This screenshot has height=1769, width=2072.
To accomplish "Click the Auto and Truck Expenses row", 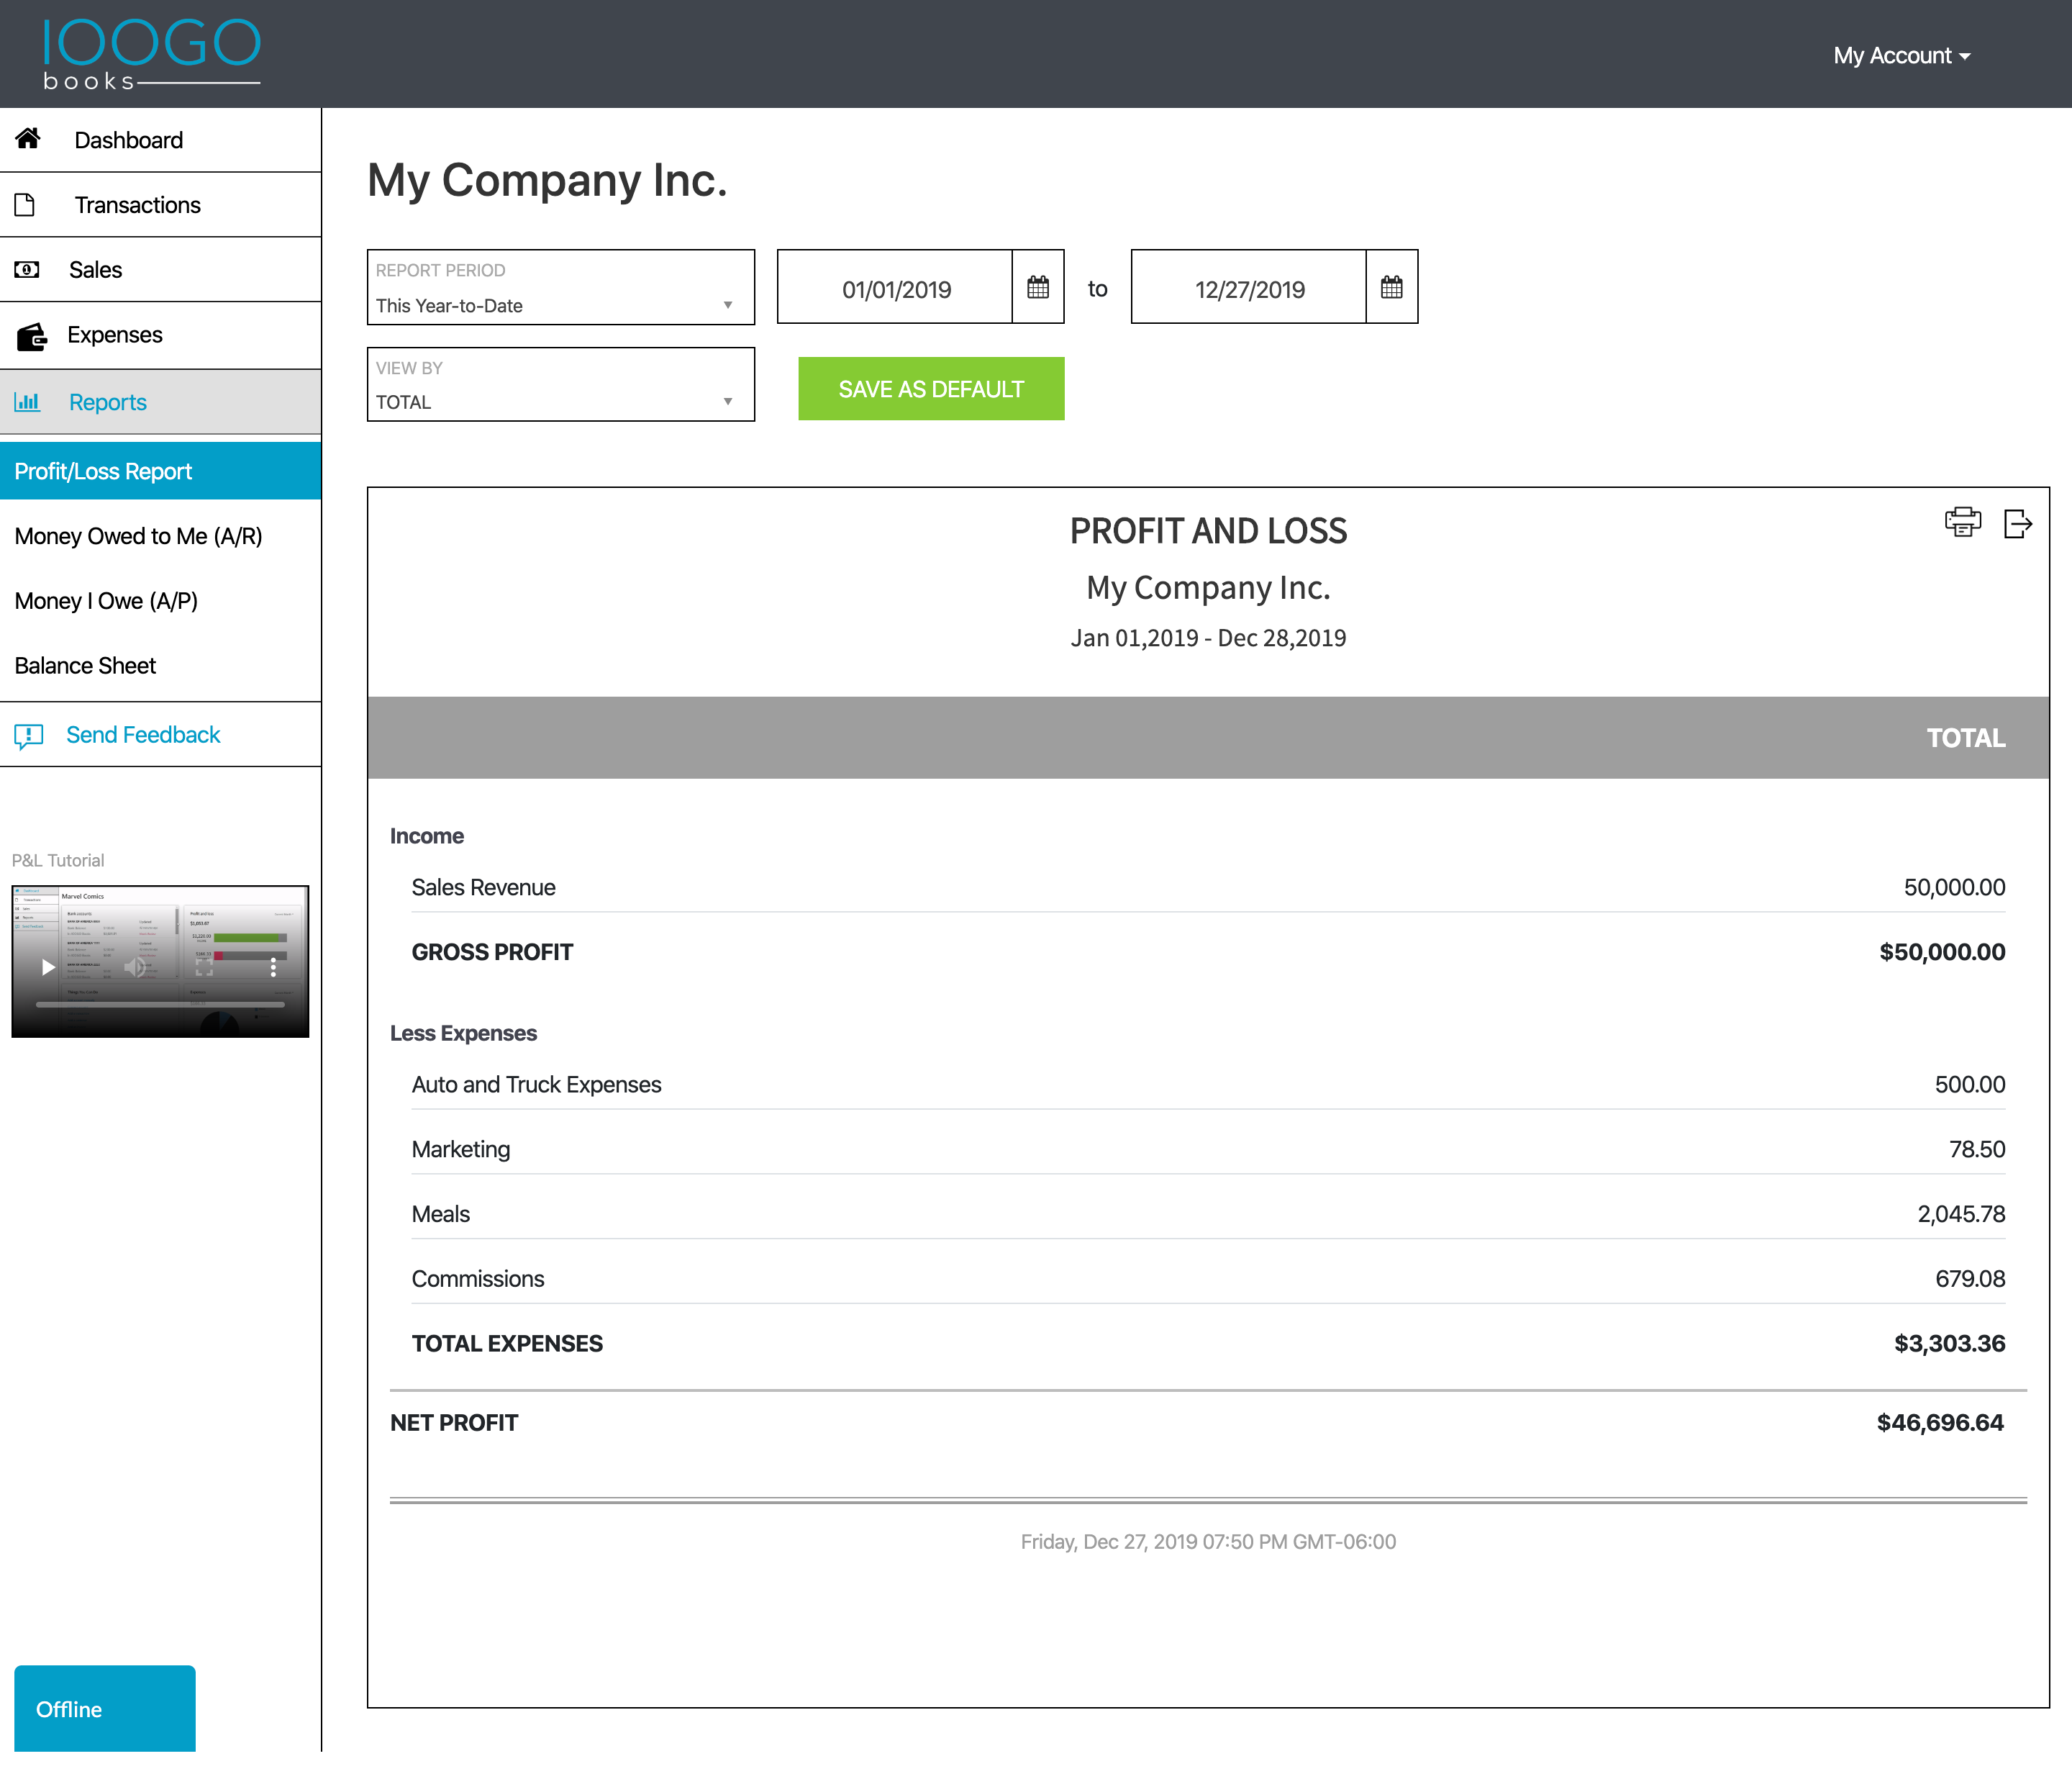I will pos(1208,1085).
